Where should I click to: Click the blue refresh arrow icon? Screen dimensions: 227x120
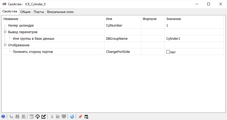[x=72, y=117]
